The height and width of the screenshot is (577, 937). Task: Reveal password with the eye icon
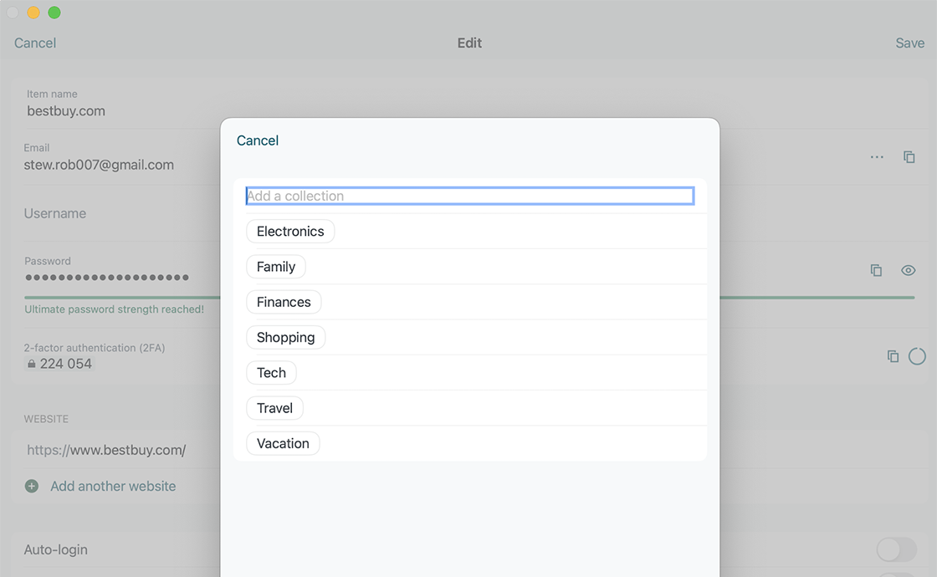909,271
